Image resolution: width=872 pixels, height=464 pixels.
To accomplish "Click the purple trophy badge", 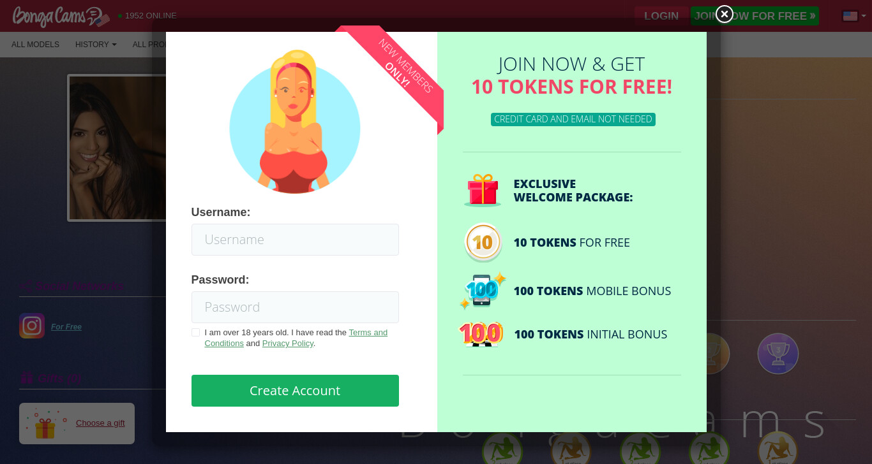I will coord(778,354).
